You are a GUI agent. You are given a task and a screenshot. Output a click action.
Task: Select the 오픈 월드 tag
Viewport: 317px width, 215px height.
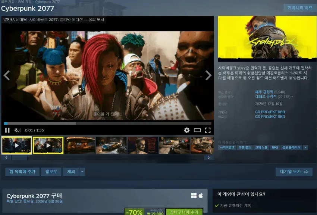point(245,147)
